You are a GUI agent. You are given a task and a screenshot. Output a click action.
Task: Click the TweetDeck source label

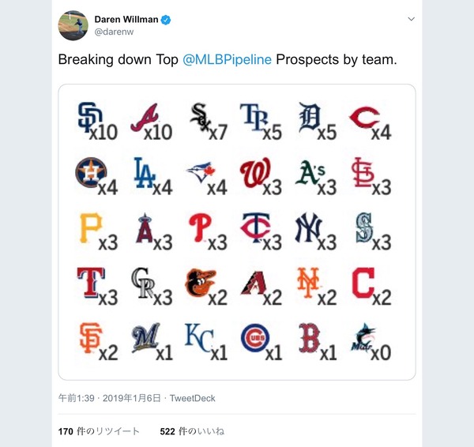click(x=194, y=398)
